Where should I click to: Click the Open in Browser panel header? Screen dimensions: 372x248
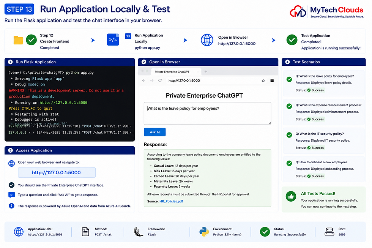click(208, 62)
